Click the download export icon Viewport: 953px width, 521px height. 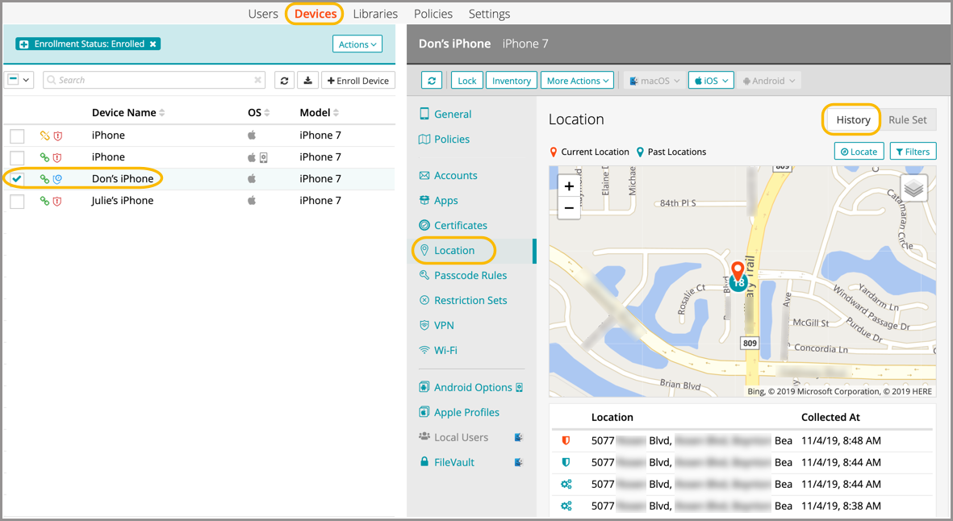307,81
